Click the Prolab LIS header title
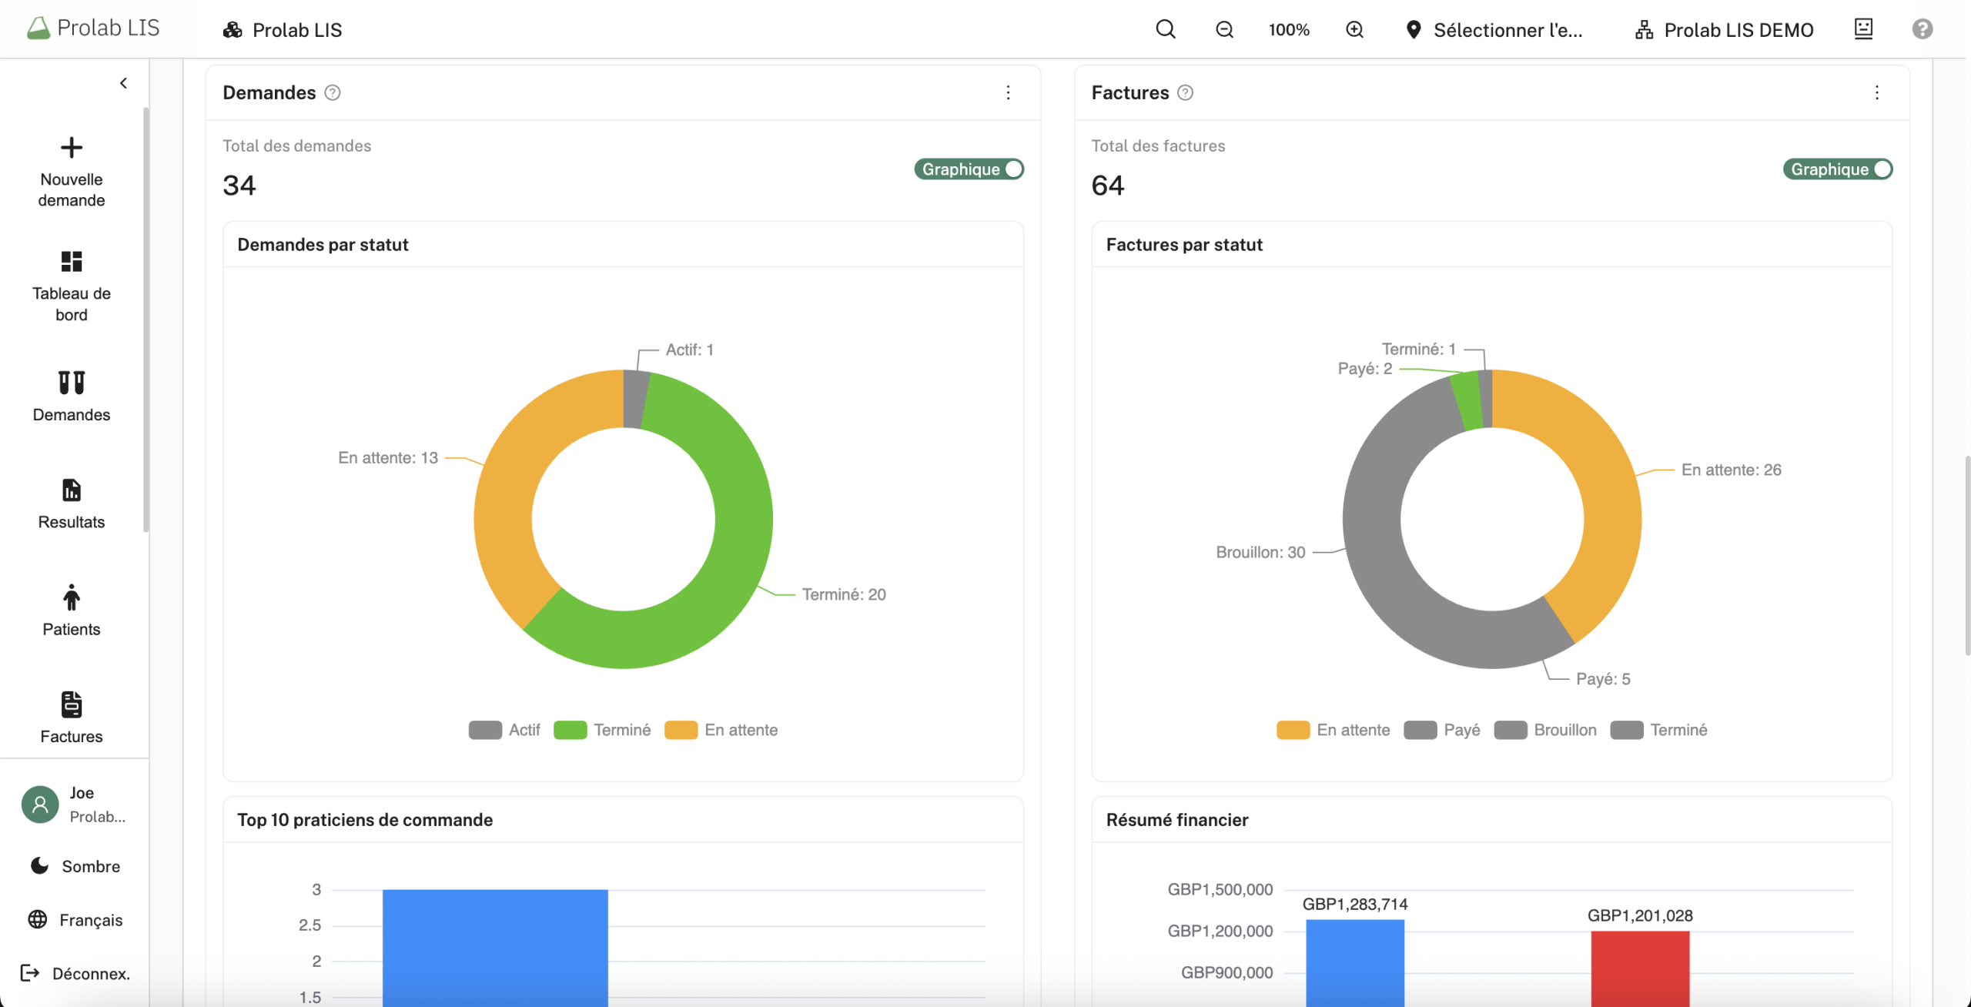The width and height of the screenshot is (1971, 1007). (x=297, y=29)
